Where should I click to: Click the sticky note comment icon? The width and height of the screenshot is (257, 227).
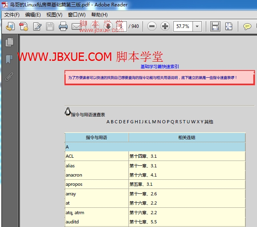click(x=247, y=26)
